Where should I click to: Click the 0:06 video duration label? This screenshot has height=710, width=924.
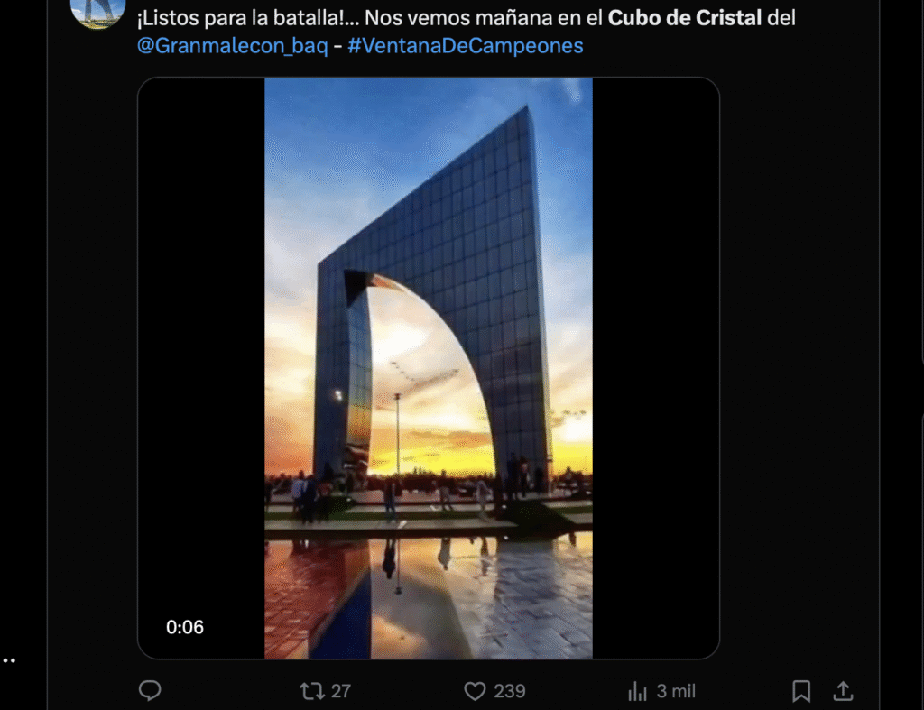point(184,627)
